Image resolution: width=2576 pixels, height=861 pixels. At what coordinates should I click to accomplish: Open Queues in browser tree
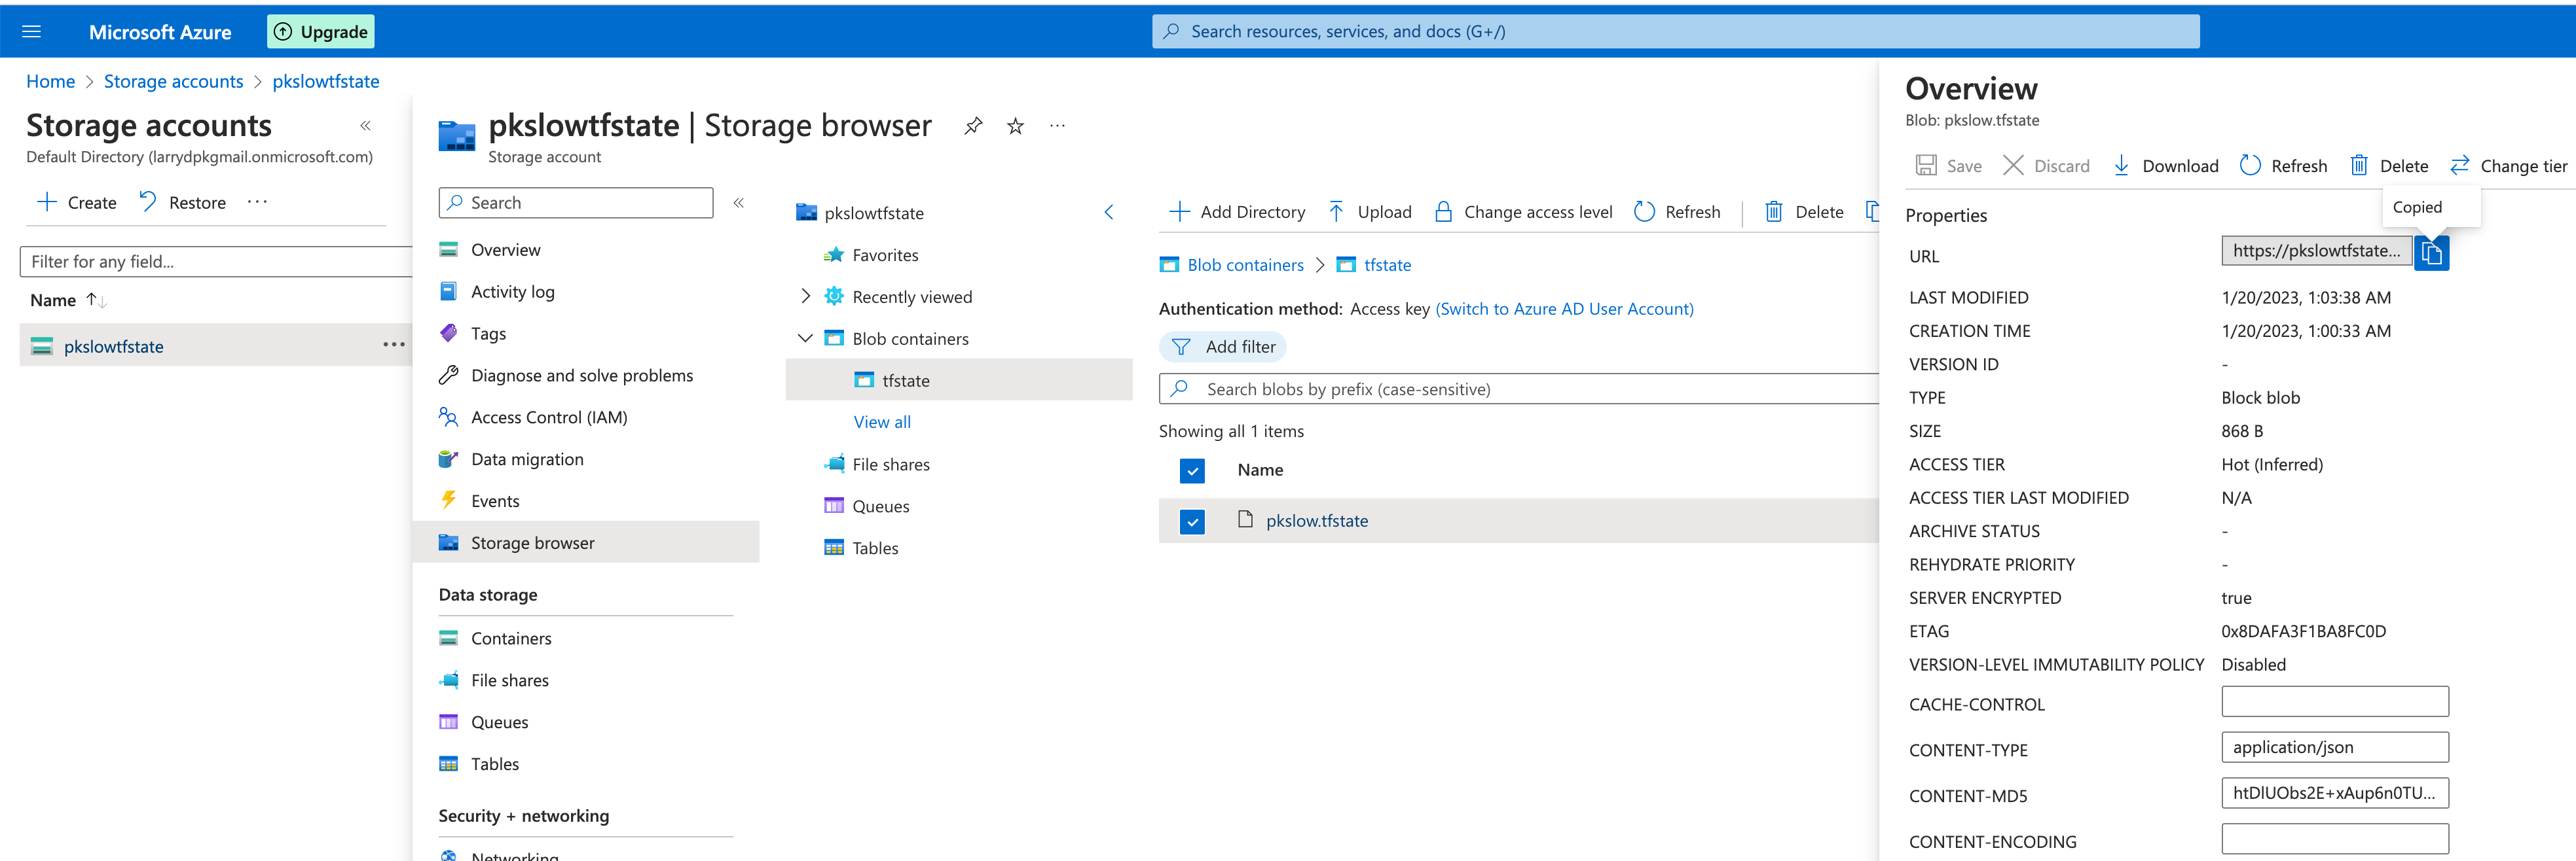click(x=880, y=506)
